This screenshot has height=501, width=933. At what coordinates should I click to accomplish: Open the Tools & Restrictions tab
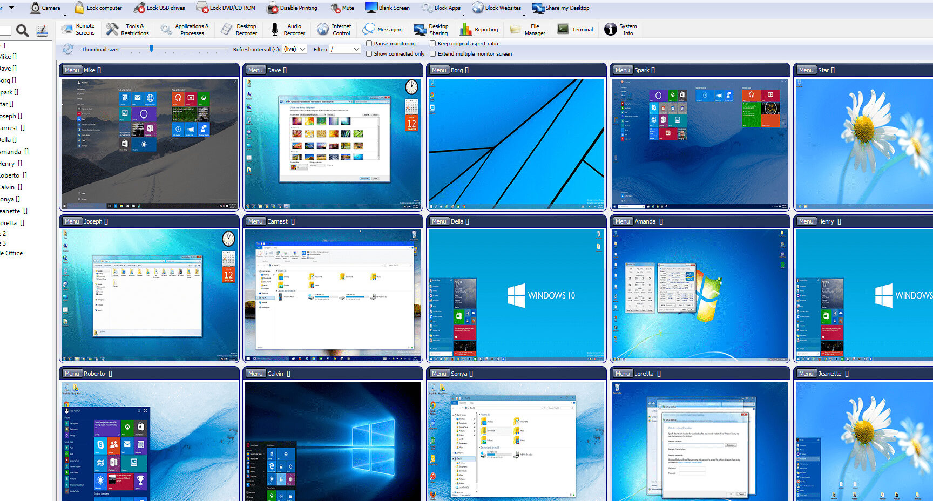tap(127, 29)
